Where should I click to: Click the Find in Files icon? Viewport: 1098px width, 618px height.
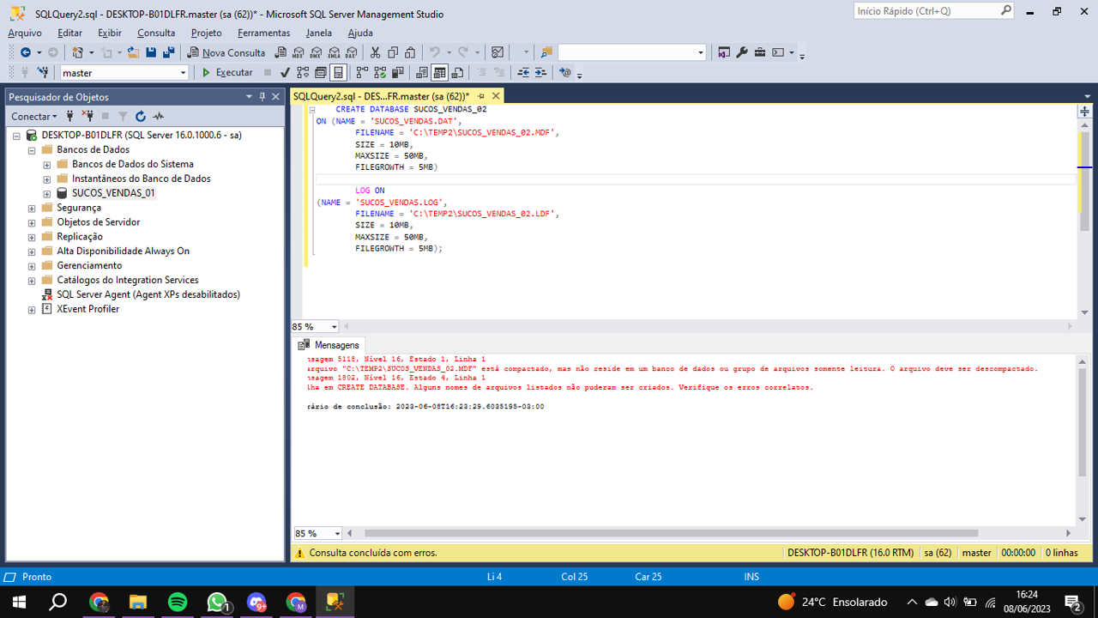coord(546,52)
